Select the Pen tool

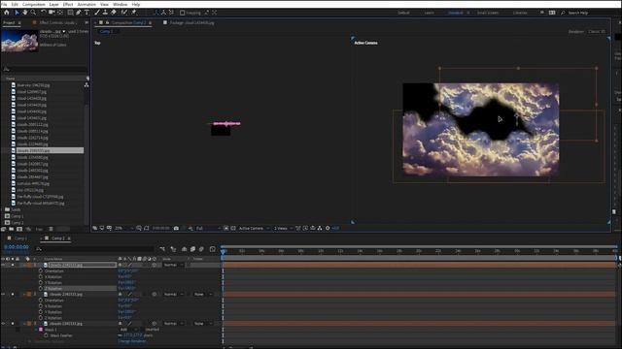click(x=79, y=13)
